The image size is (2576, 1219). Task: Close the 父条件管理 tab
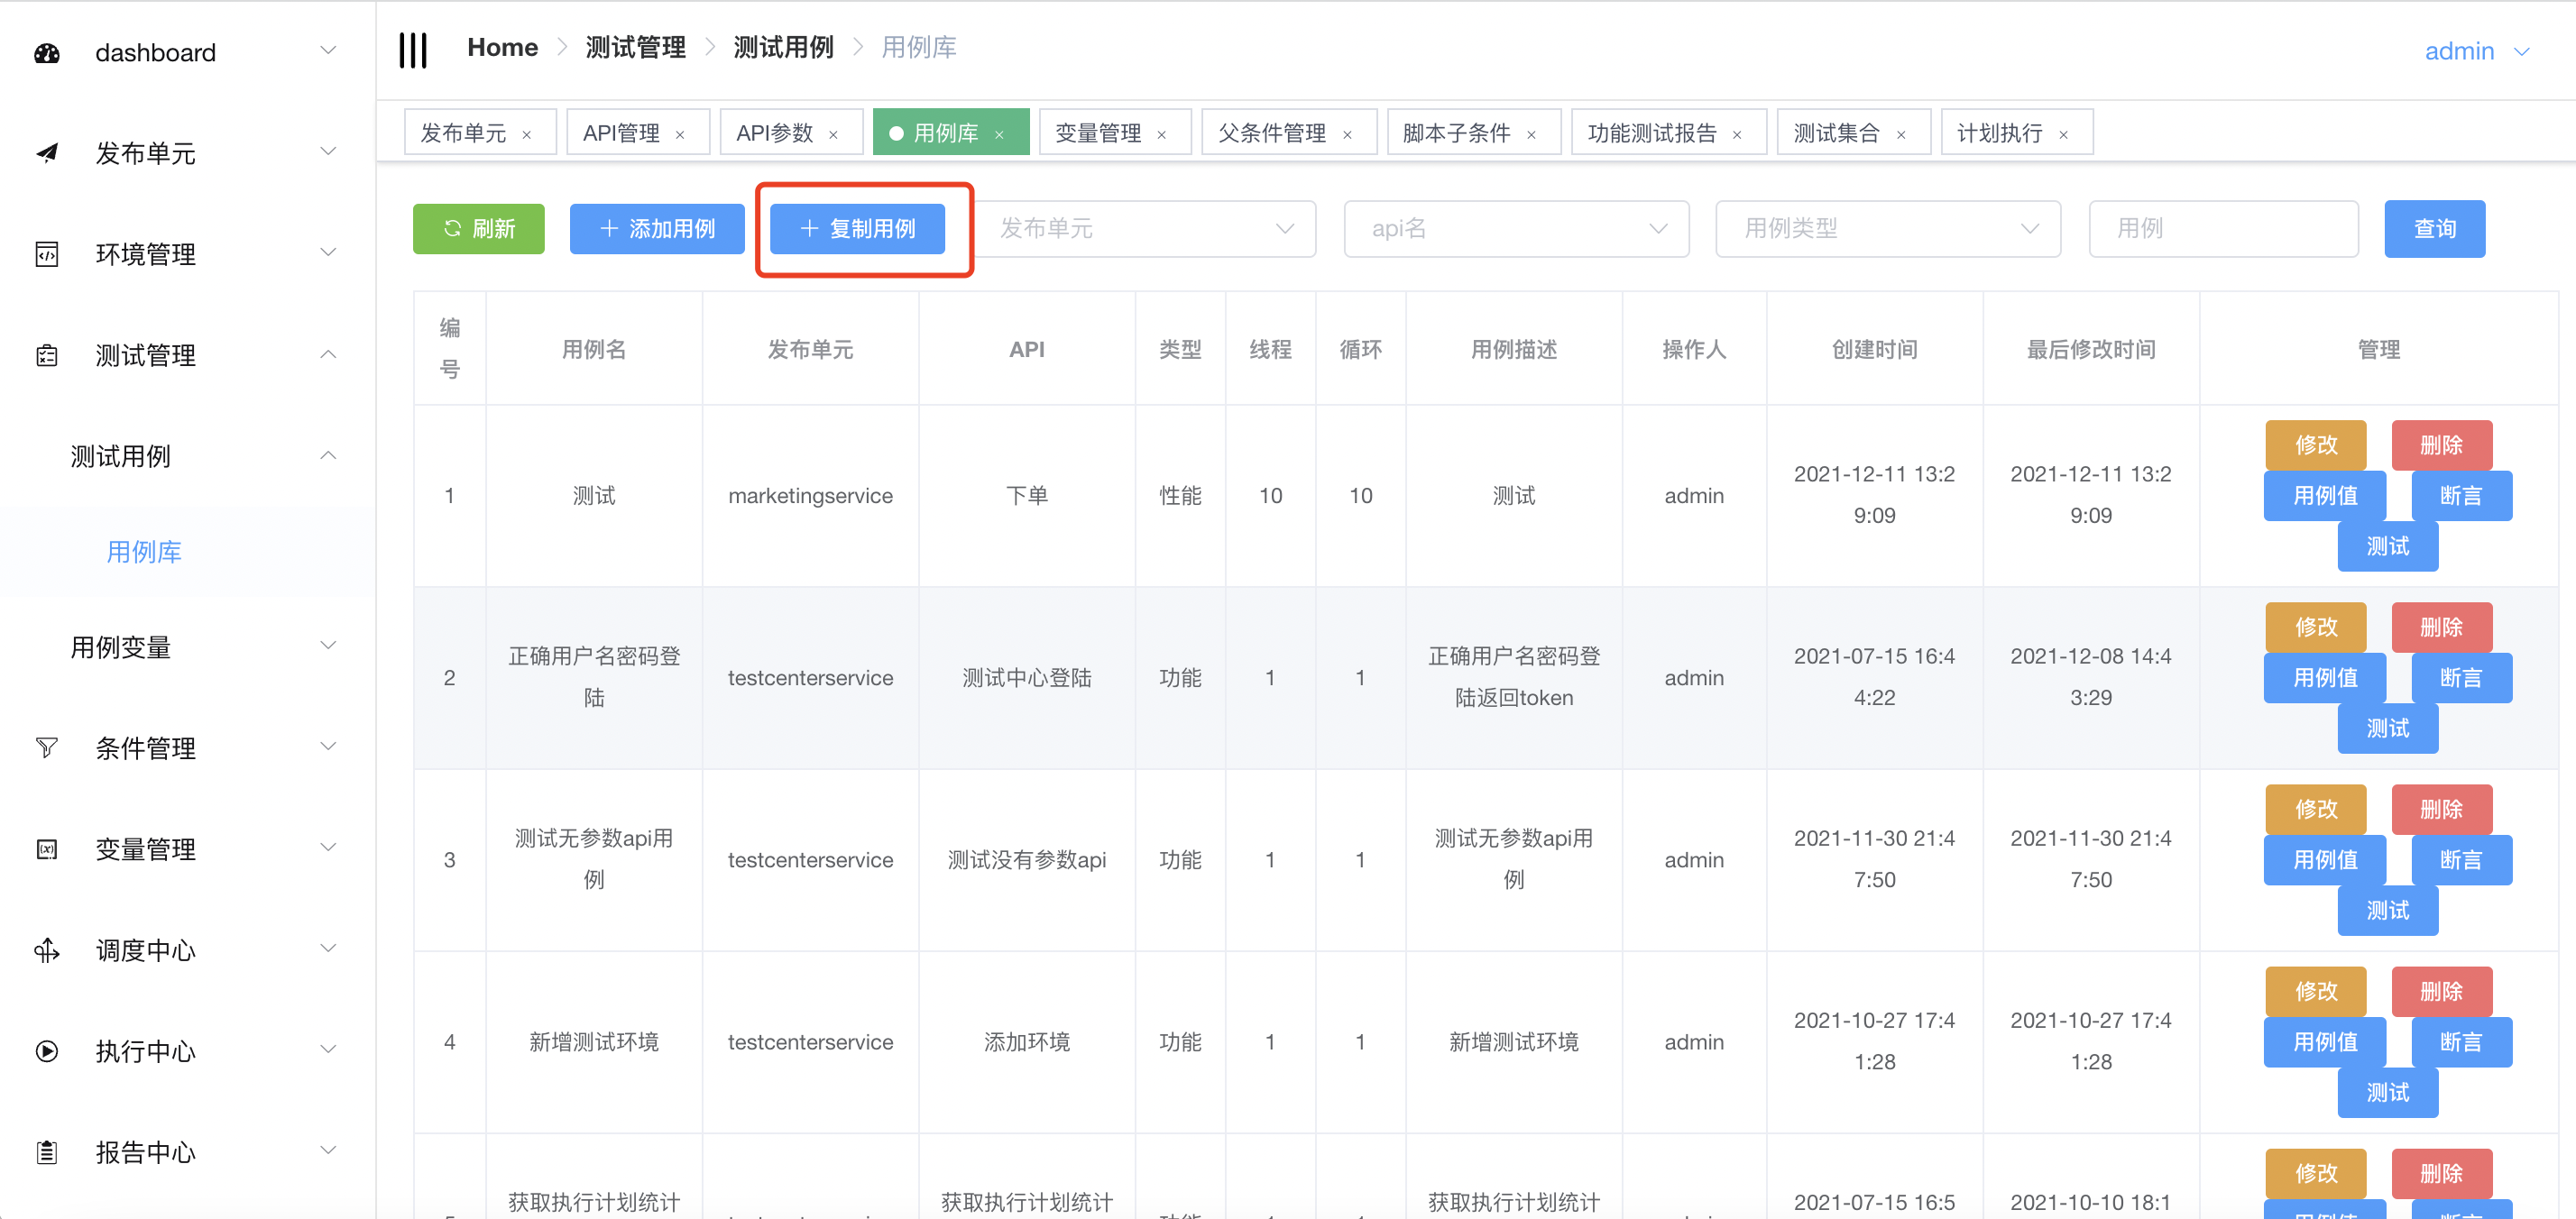coord(1347,134)
